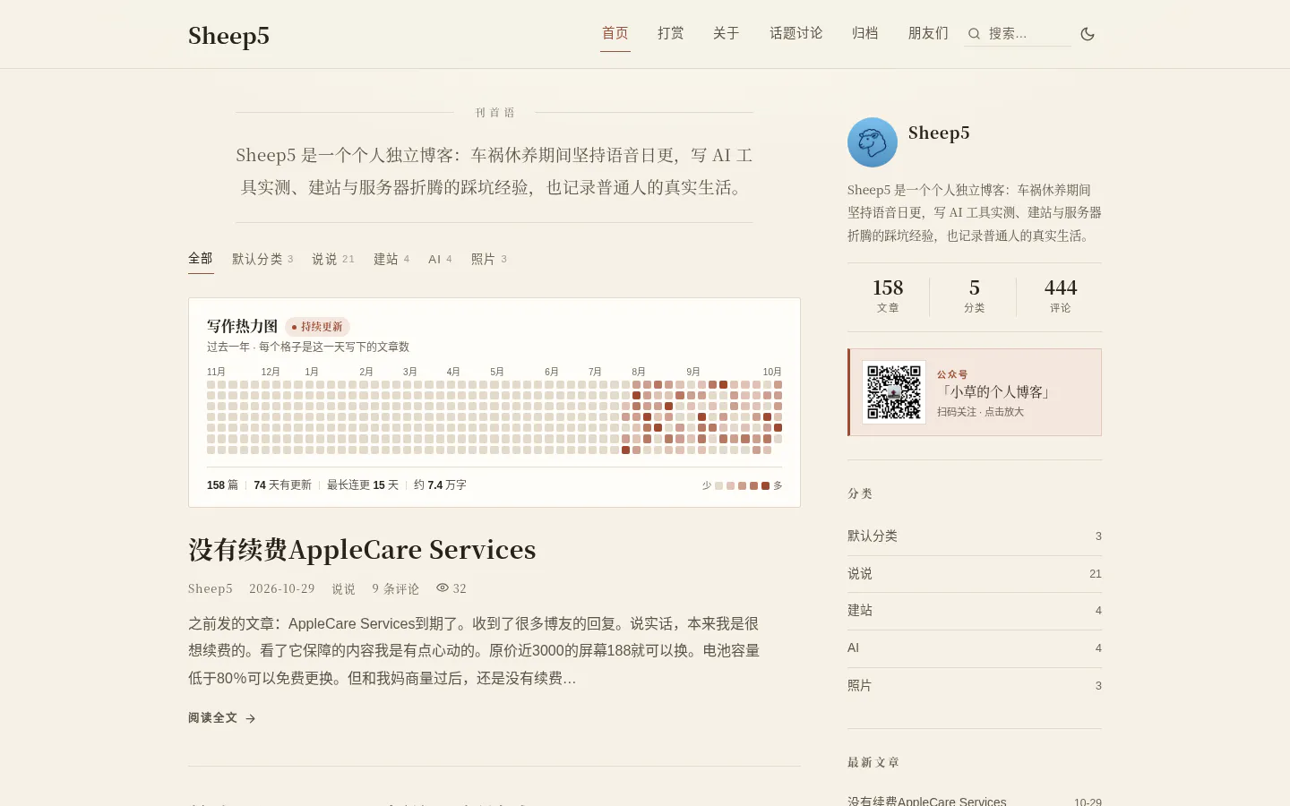
Task: Open the post title 没有续费AppleCare Services
Action: click(362, 549)
